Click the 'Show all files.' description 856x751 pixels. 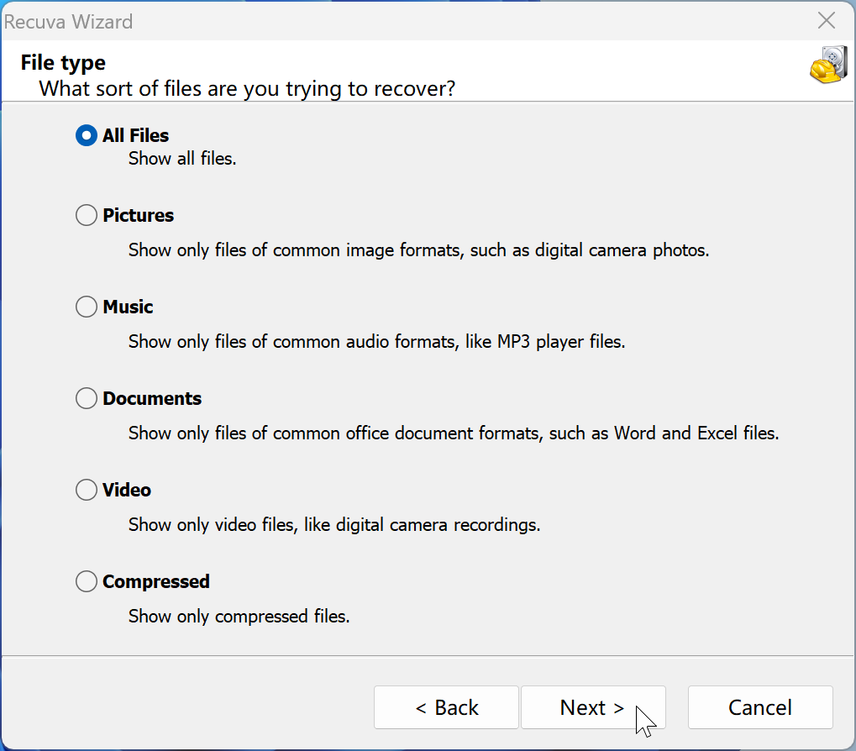(x=182, y=158)
